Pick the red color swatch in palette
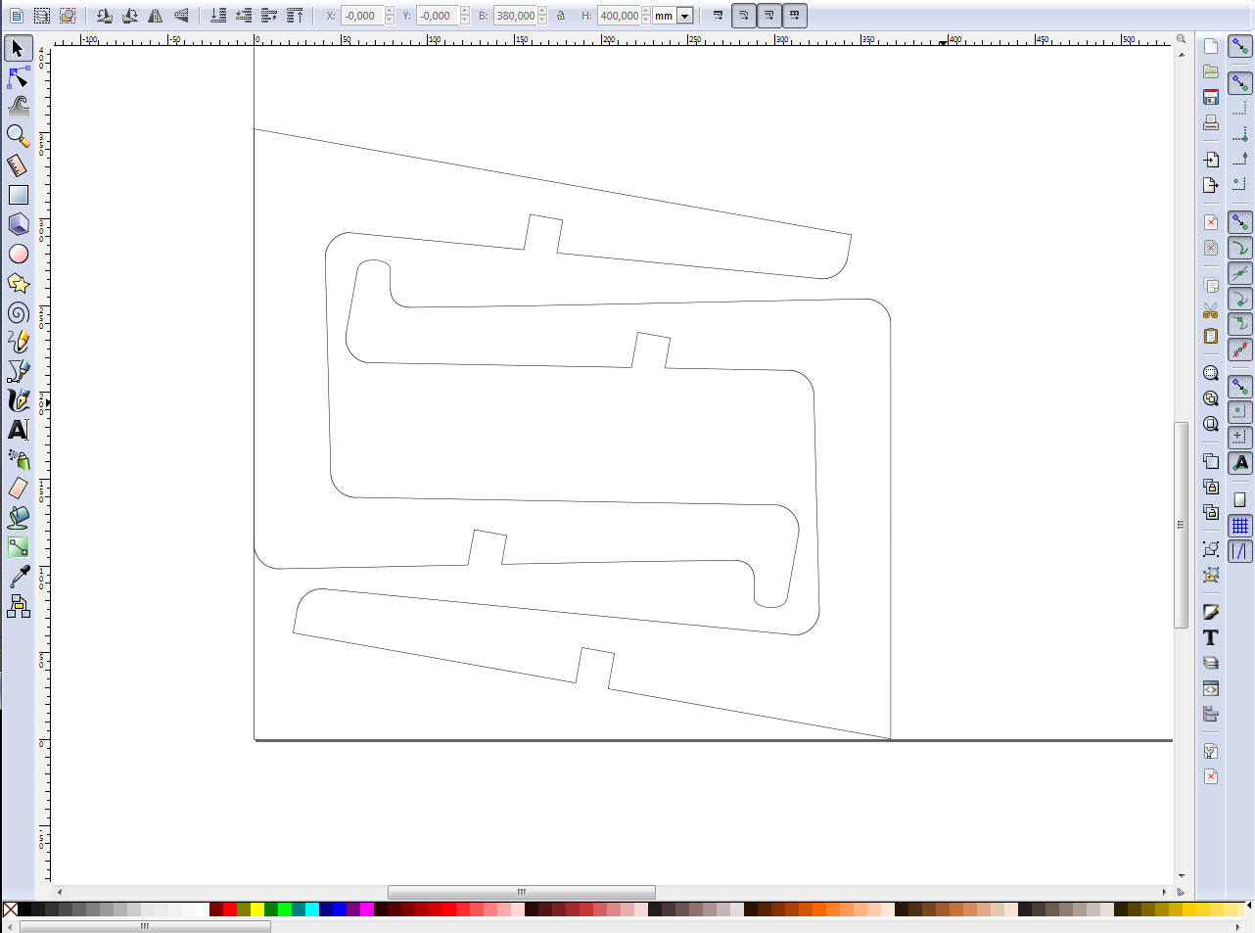 (230, 910)
